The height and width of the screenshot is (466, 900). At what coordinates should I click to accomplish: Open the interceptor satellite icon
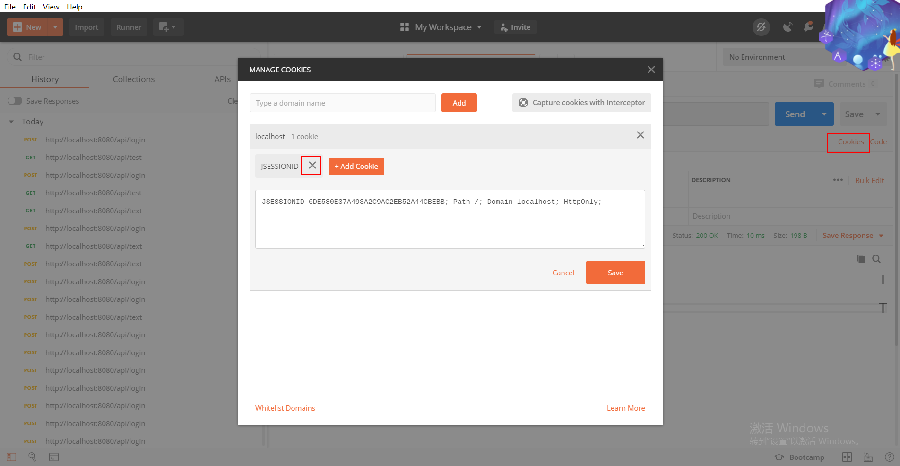(x=787, y=27)
